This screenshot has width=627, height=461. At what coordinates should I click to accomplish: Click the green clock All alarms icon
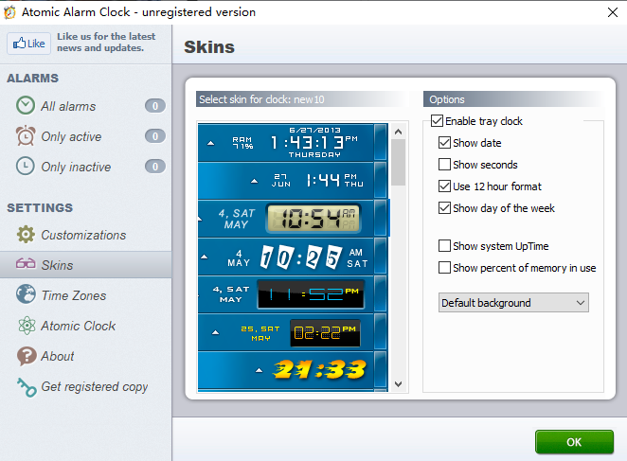click(x=26, y=106)
